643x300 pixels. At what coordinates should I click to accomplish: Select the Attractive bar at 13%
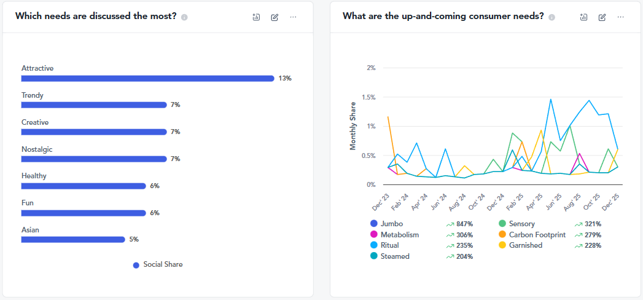tap(147, 78)
